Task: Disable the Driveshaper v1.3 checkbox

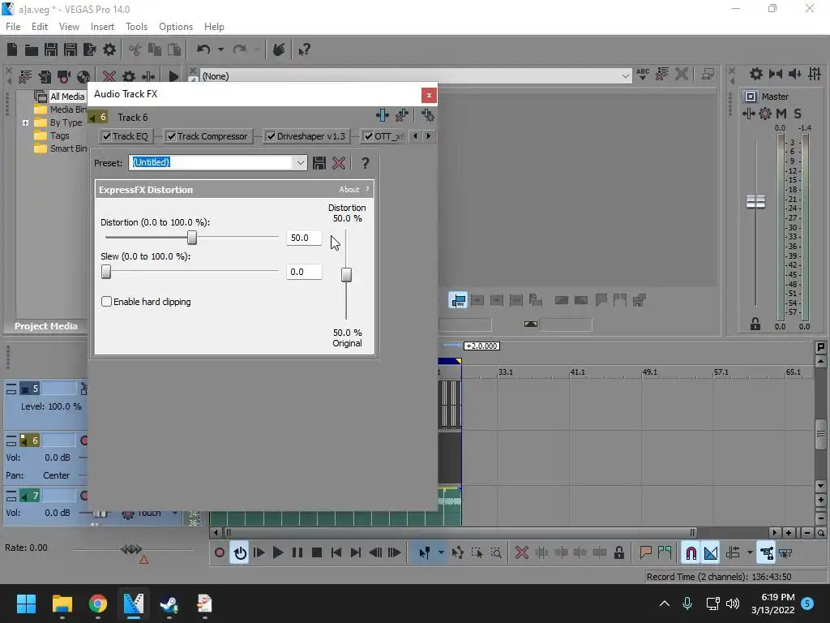Action: pos(271,136)
